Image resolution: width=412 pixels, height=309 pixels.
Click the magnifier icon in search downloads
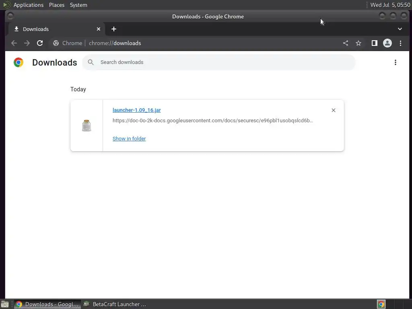pos(91,62)
